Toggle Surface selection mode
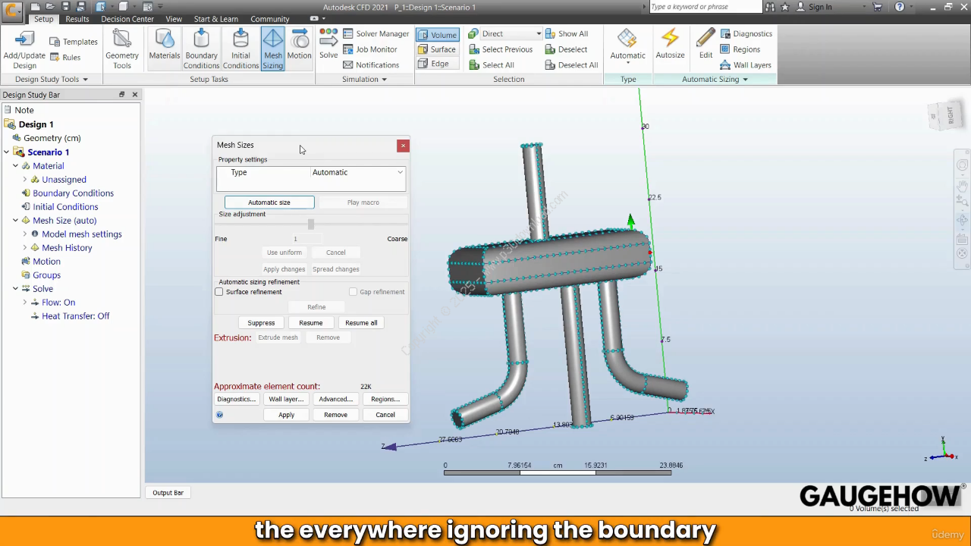 tap(437, 49)
